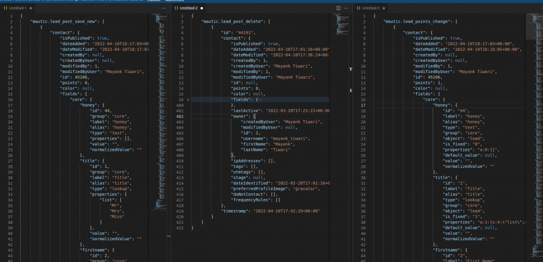
Task: Click line number 402 in Untitled-2
Action: (x=179, y=116)
